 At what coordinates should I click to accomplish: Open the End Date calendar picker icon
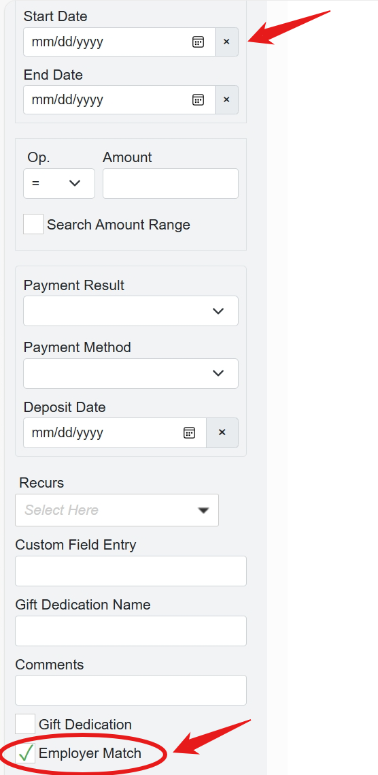[x=198, y=100]
